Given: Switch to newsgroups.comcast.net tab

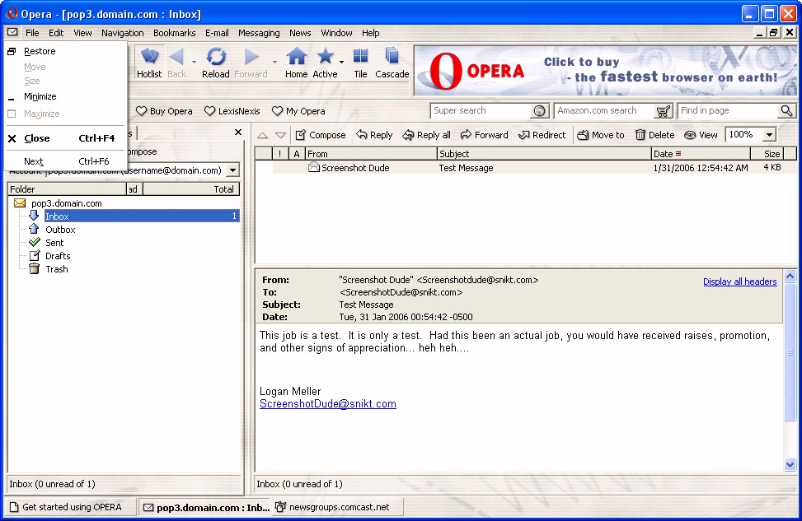Looking at the screenshot, I should click(x=338, y=507).
